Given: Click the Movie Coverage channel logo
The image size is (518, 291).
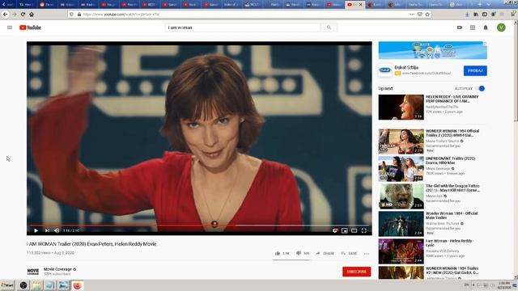Looking at the screenshot, I should tap(33, 272).
